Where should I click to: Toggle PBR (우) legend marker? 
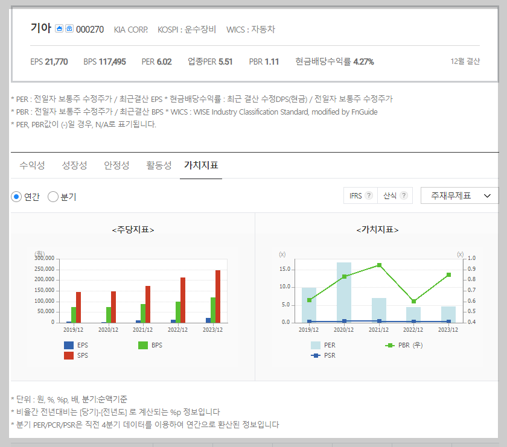[390, 346]
